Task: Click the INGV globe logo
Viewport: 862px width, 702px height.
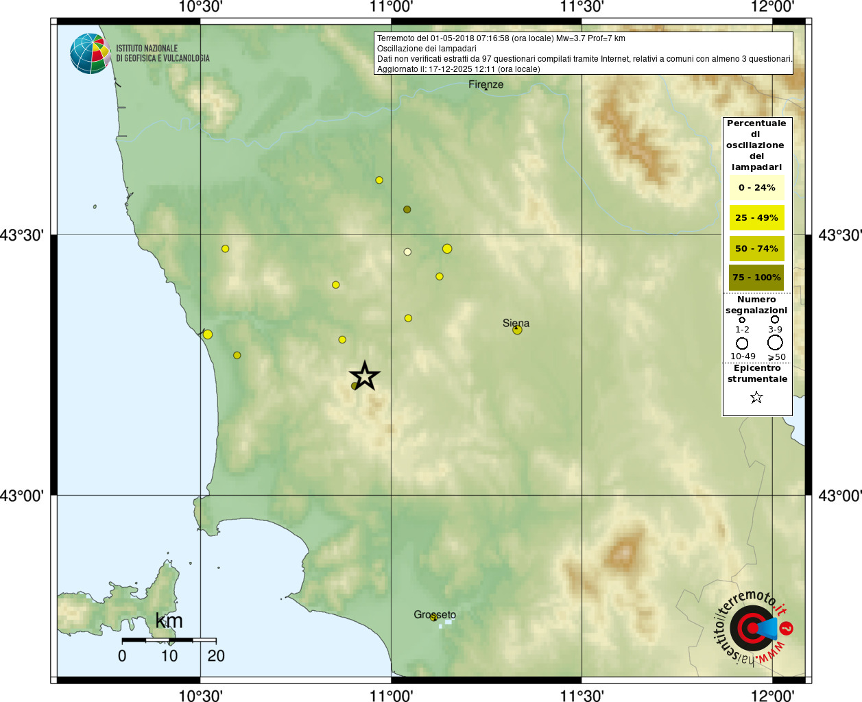Action: coord(90,53)
